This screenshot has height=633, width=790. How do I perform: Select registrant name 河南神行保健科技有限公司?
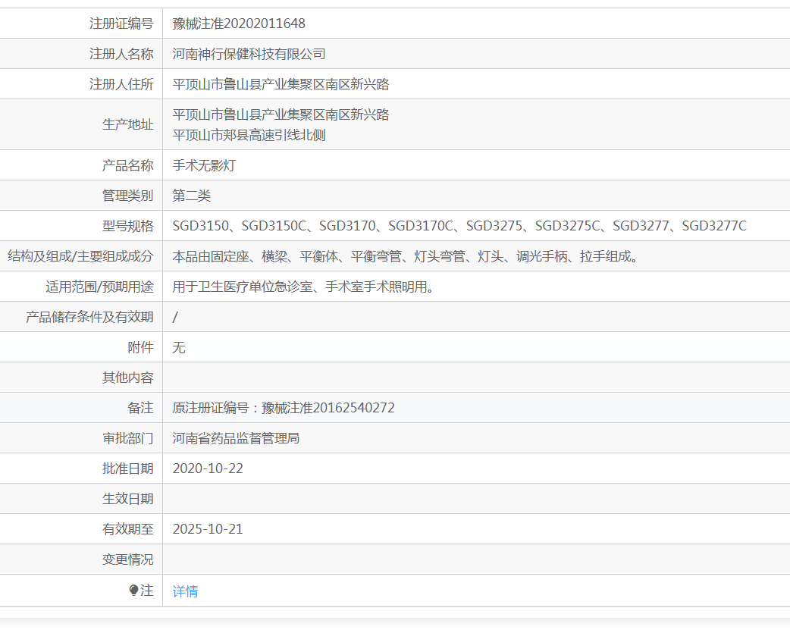click(x=249, y=54)
